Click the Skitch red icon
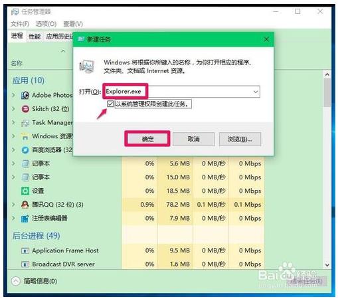The height and width of the screenshot is (299, 338). coord(25,109)
